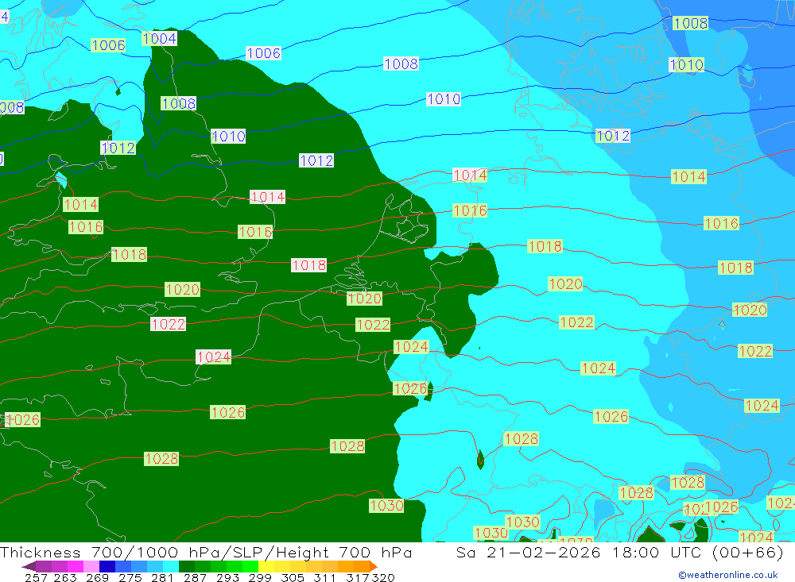Open the weatheronline.co.uk copyright link

click(x=728, y=575)
